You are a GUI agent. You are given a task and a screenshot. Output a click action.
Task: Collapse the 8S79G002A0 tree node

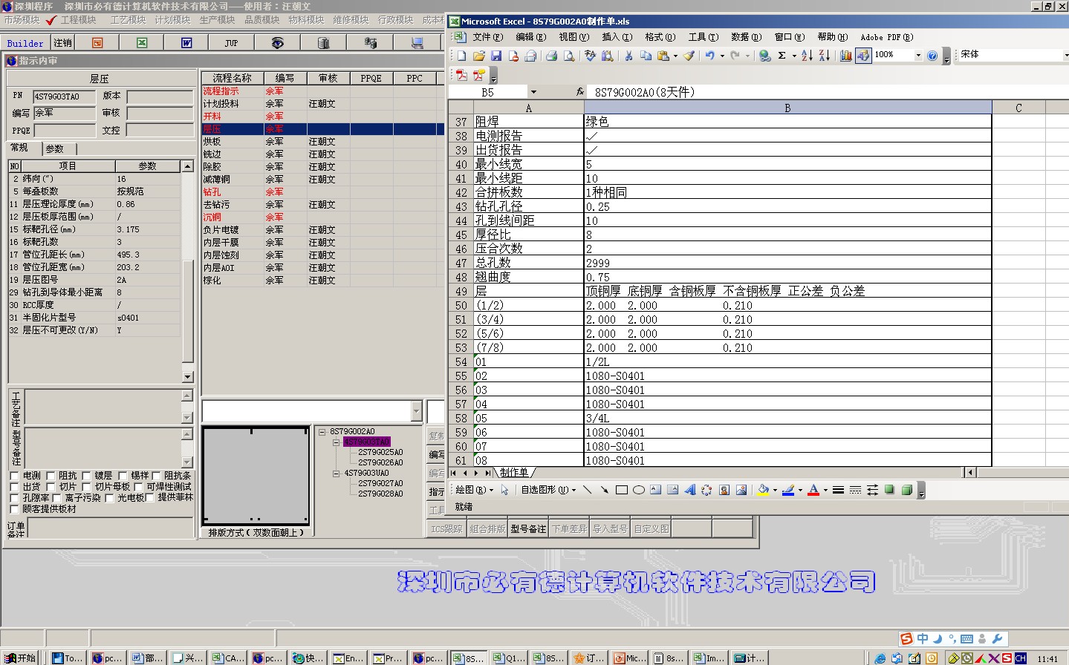coord(322,431)
